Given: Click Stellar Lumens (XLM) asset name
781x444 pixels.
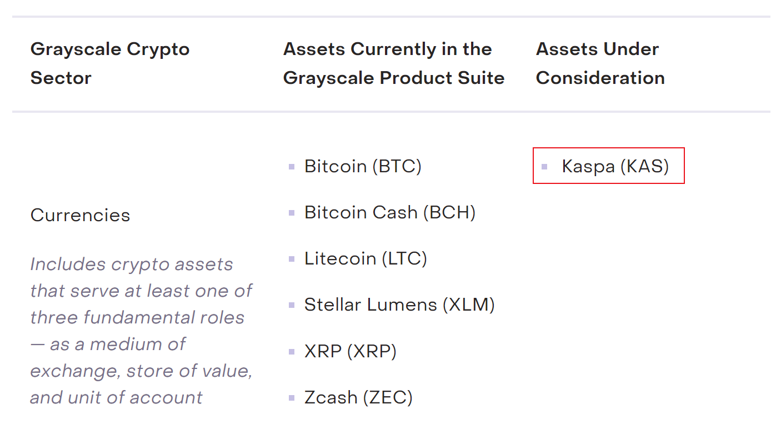Looking at the screenshot, I should click(x=399, y=305).
